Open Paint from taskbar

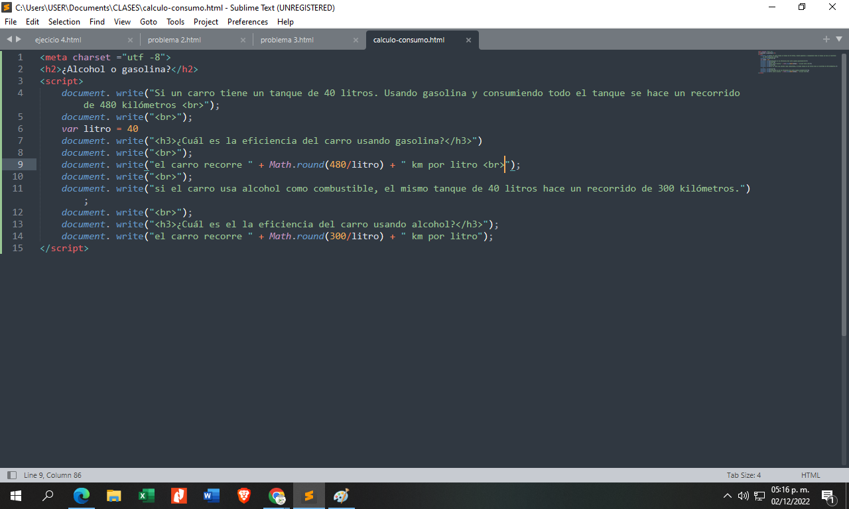[342, 496]
